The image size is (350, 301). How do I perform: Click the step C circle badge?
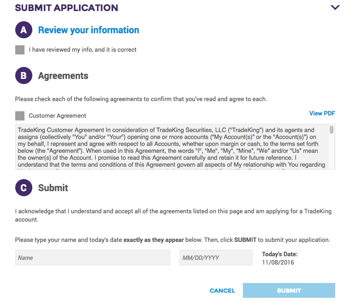click(x=24, y=188)
